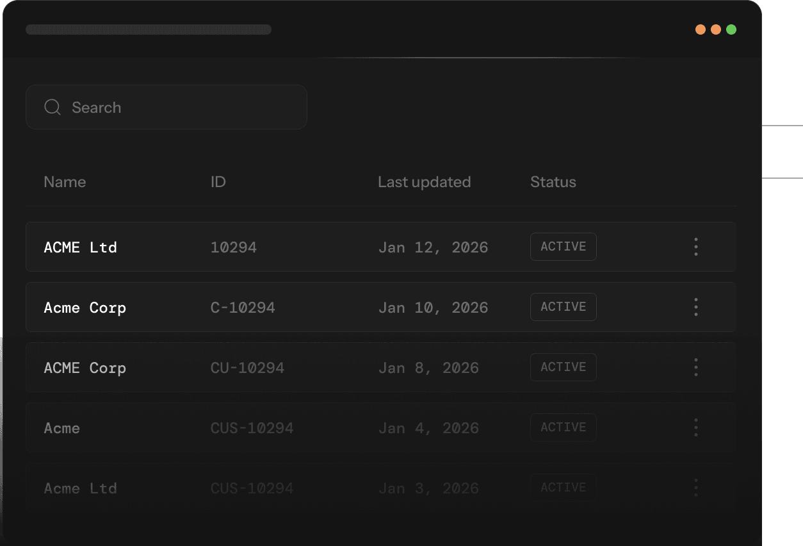Sort by the Last updated column header
The height and width of the screenshot is (546, 803).
[x=424, y=182]
